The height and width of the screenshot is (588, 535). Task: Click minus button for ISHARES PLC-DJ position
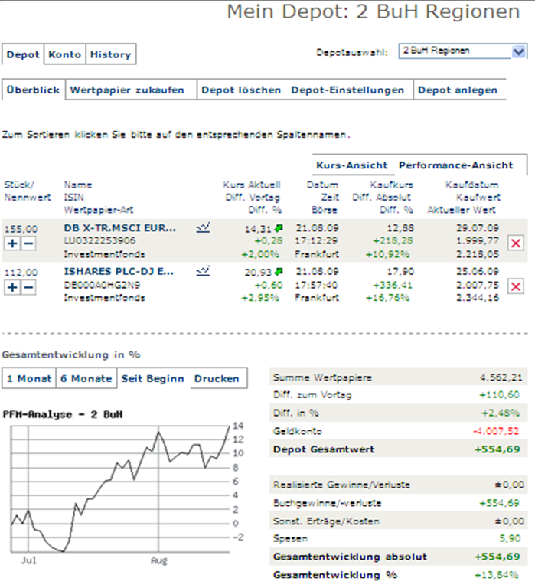28,287
